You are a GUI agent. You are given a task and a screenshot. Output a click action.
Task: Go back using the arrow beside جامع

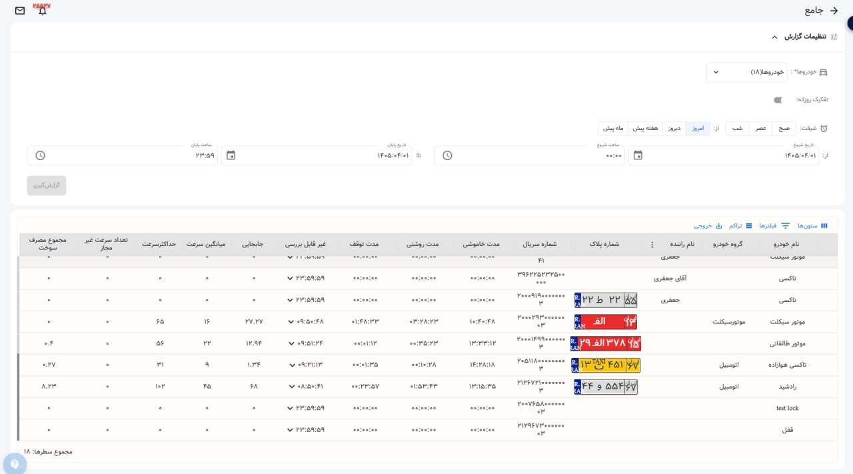[834, 11]
